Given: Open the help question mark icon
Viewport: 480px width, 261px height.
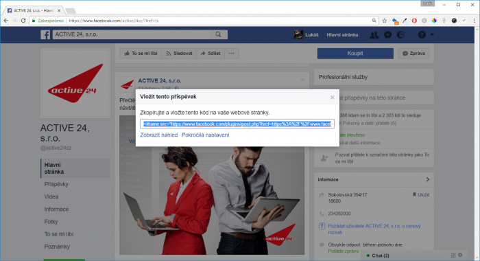Looking at the screenshot, I should (422, 35).
